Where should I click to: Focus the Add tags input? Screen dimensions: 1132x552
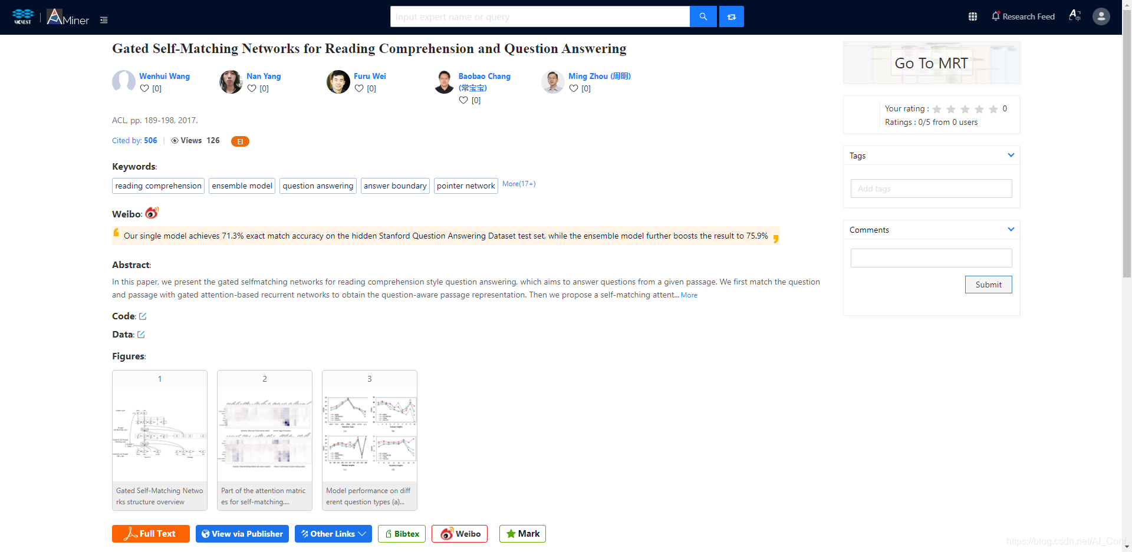pyautogui.click(x=932, y=189)
